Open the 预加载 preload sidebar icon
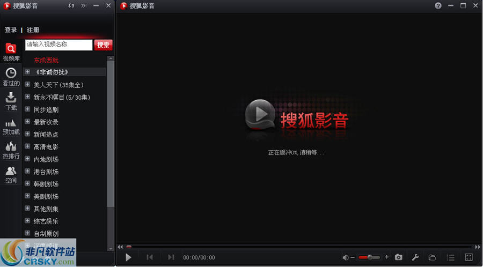The height and width of the screenshot is (267, 483). pyautogui.click(x=11, y=126)
